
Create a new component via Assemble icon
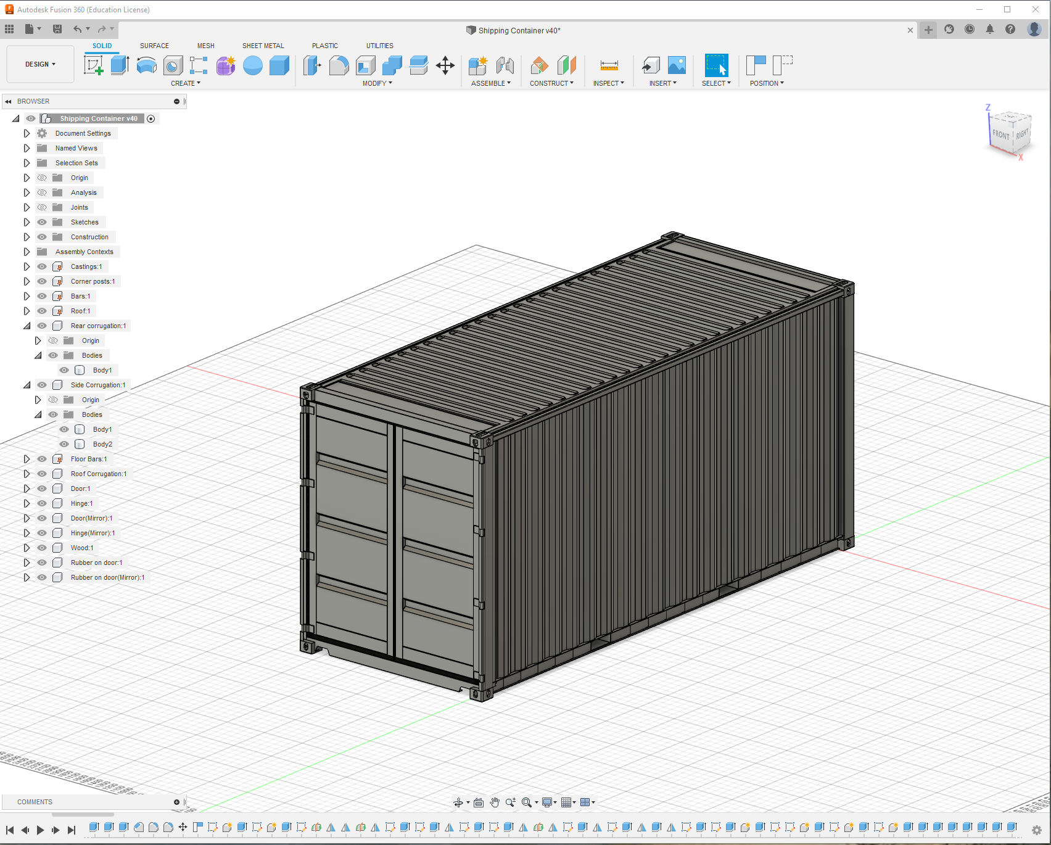(477, 65)
